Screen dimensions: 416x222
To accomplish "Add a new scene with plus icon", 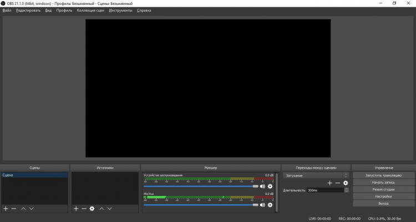I will pos(6,209).
